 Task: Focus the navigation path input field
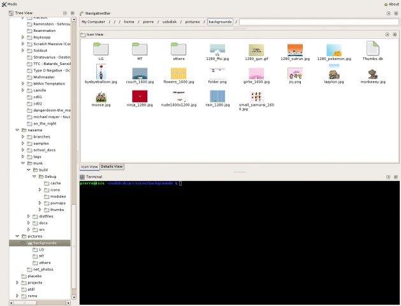319,22
